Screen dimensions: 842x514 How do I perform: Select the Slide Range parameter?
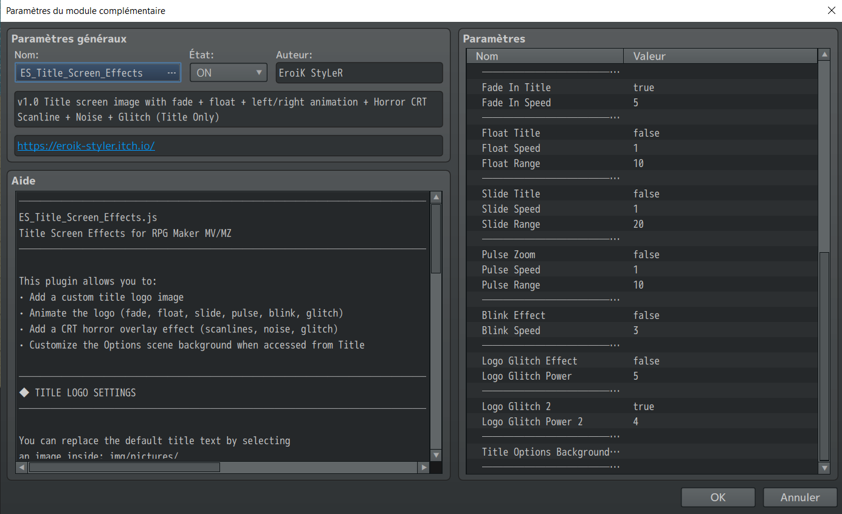[642, 224]
